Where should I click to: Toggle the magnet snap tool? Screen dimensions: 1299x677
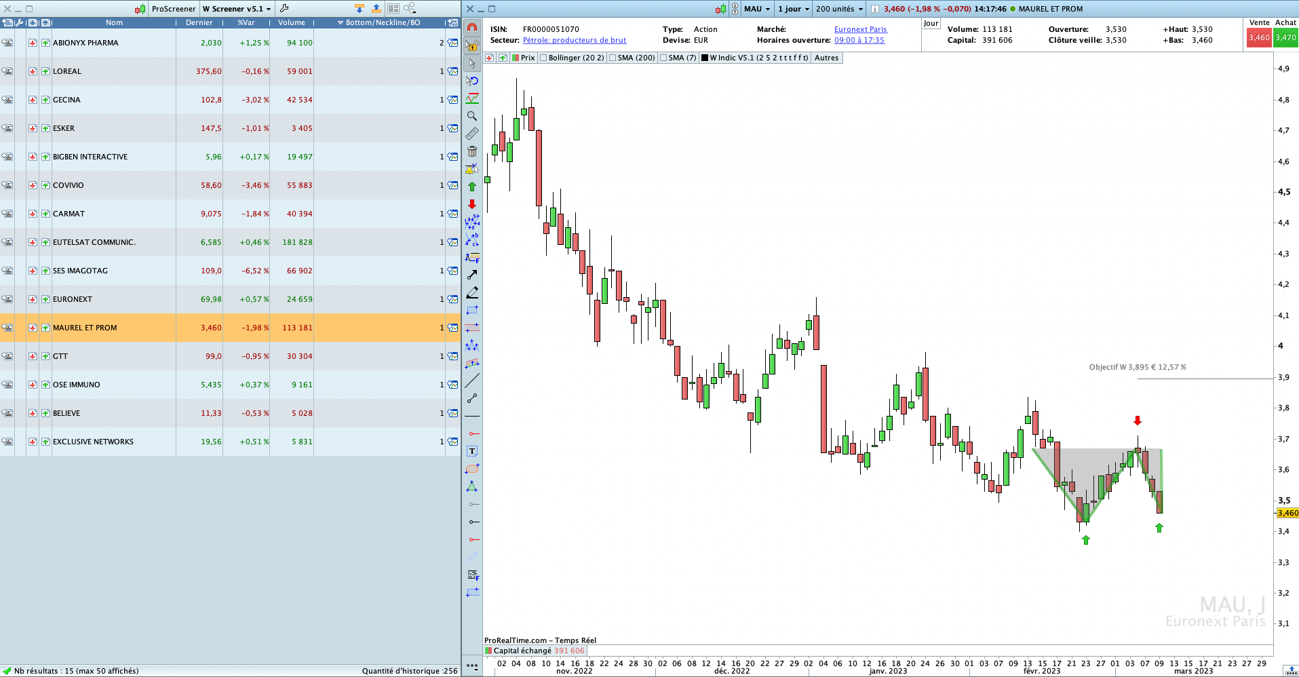coord(472,28)
